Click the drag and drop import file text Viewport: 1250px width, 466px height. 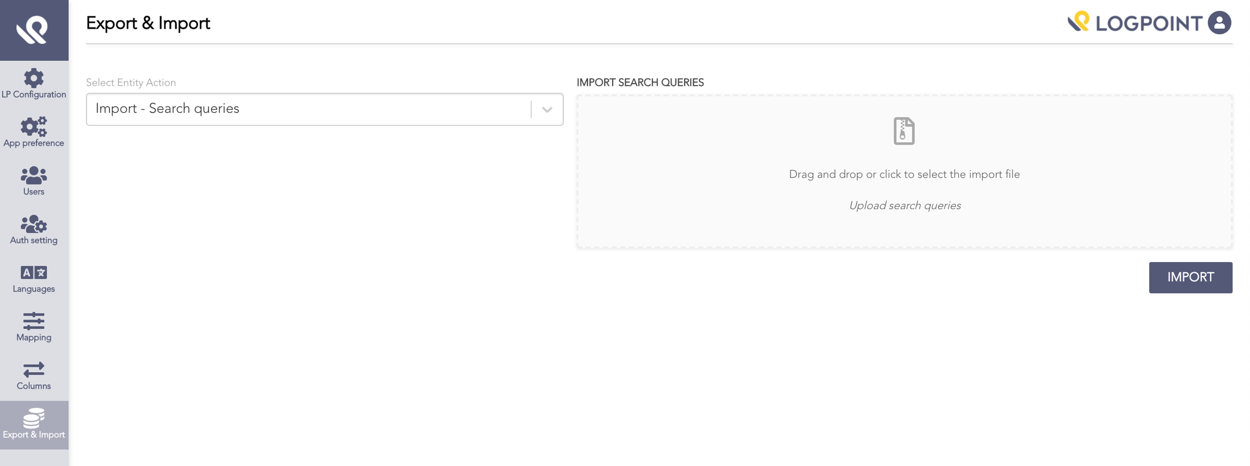tap(904, 175)
